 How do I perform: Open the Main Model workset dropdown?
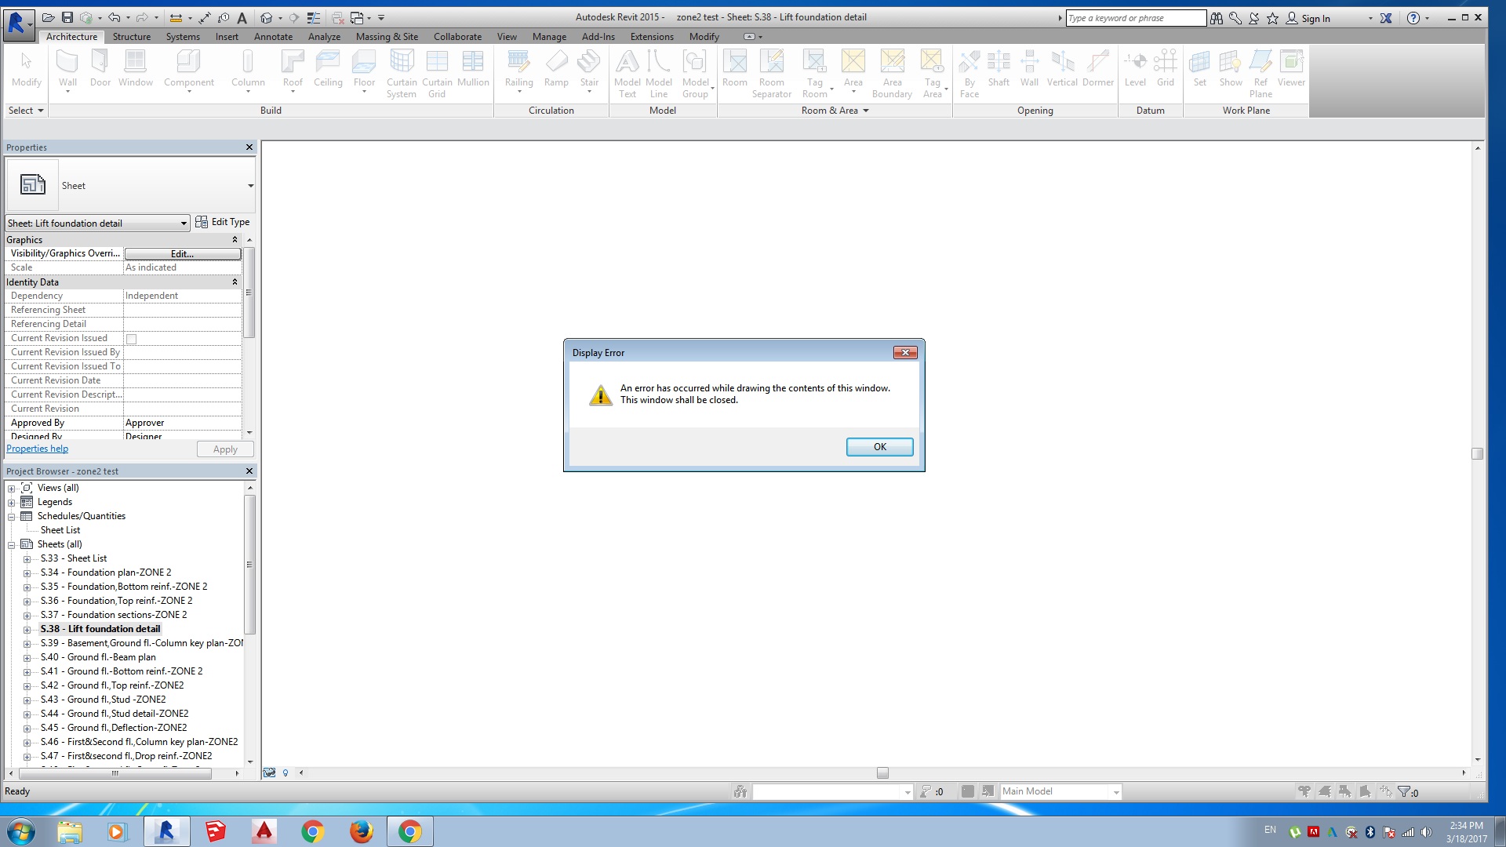click(1115, 792)
